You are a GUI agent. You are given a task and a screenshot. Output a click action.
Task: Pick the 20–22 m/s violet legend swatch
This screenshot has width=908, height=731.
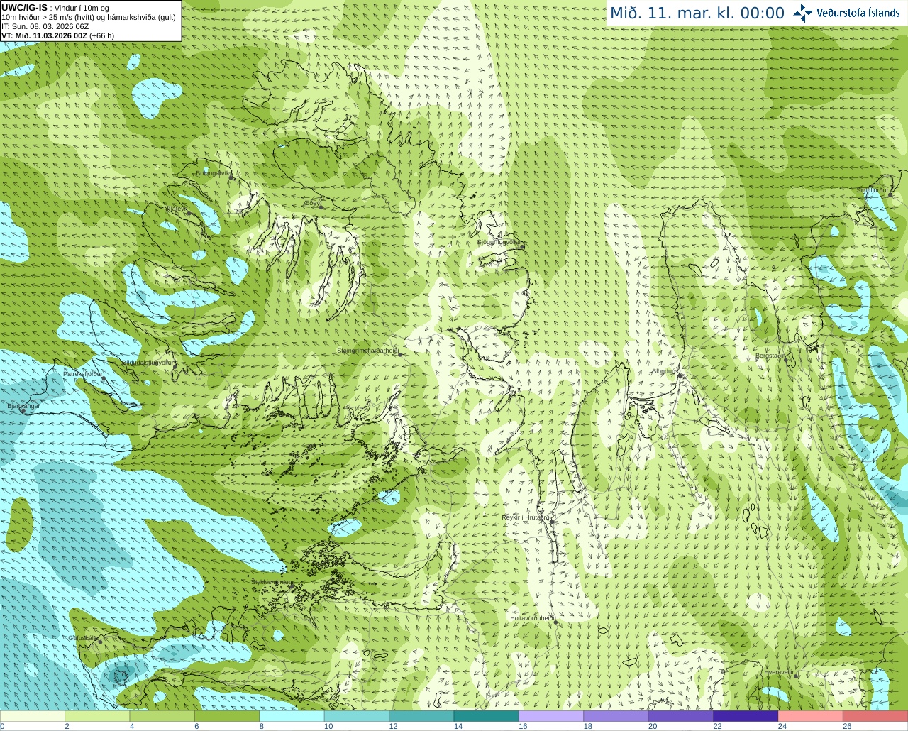click(681, 716)
